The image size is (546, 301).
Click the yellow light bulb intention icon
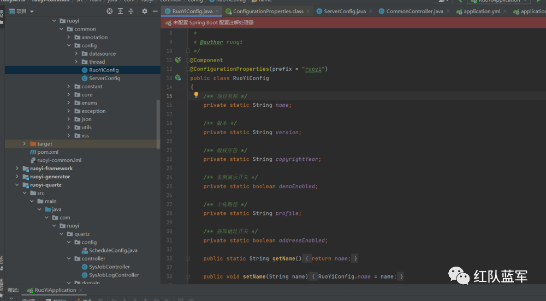[x=196, y=95]
